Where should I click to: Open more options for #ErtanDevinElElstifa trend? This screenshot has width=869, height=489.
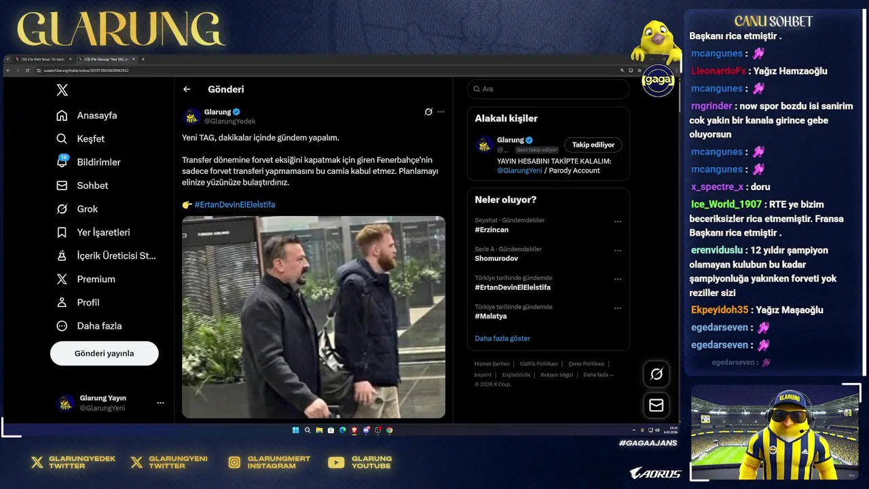pos(618,279)
